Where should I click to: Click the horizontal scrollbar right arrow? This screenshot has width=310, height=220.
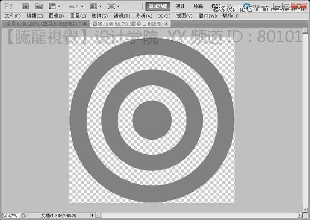(300, 216)
